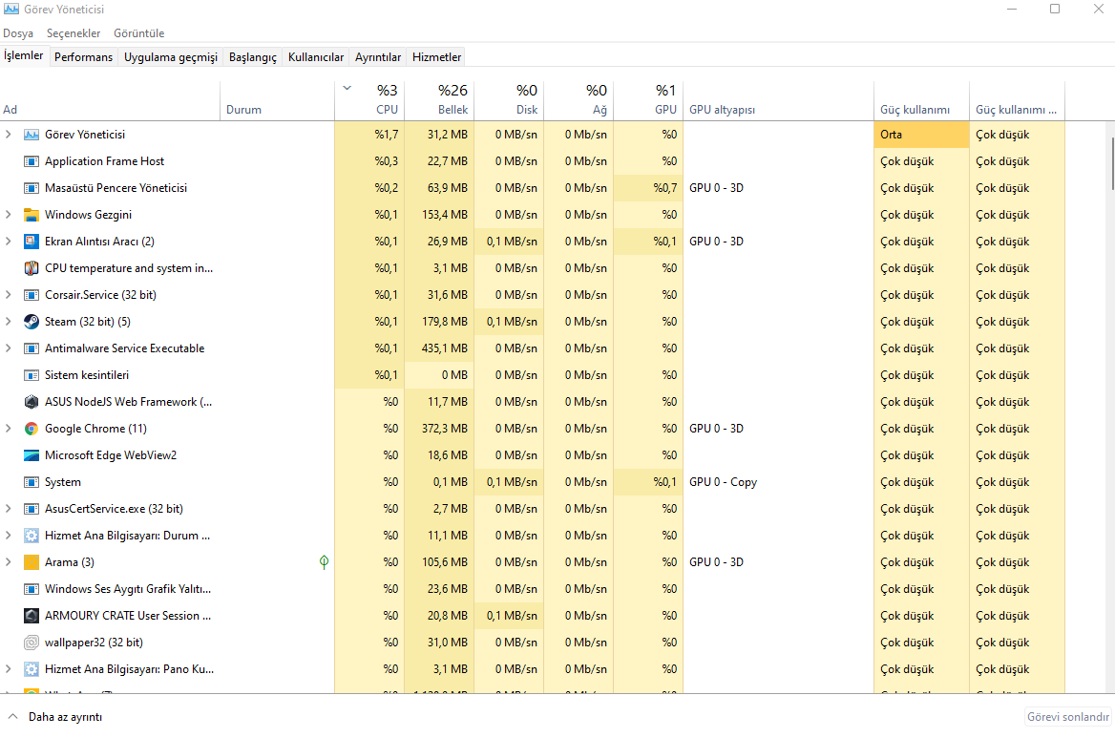Click the Windows Gezgini folder icon
Image resolution: width=1115 pixels, height=738 pixels.
point(32,215)
